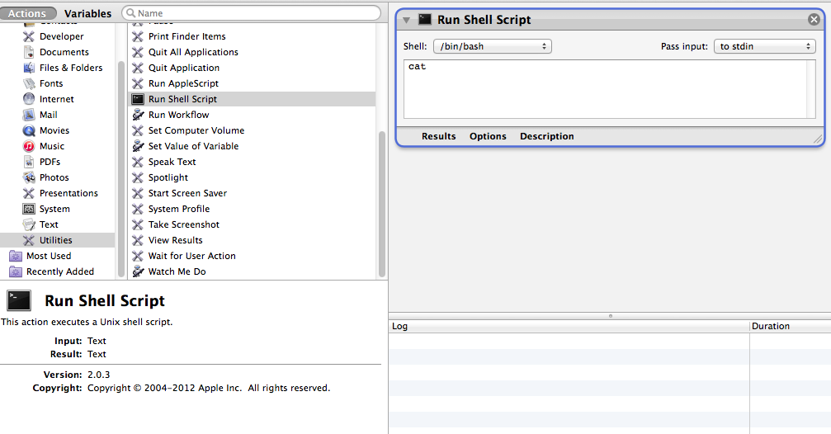Click the terminal icon in action header
Screen dimensions: 831x434
coord(424,20)
